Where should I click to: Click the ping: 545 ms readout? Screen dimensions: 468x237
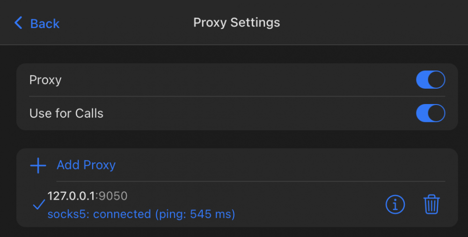195,214
